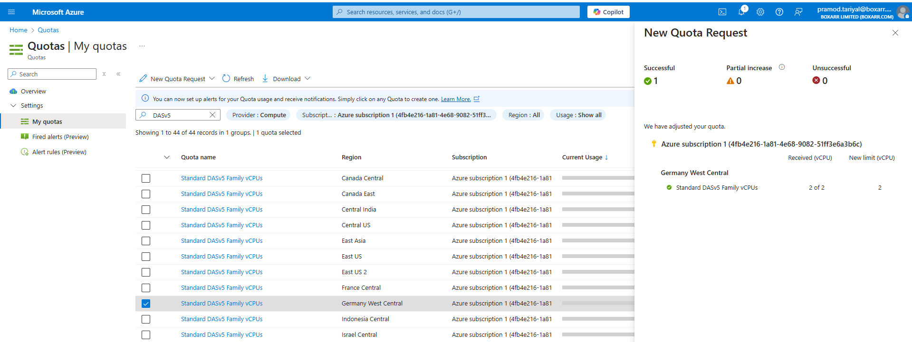Check the Central India row checkbox
The height and width of the screenshot is (342, 912).
[146, 210]
